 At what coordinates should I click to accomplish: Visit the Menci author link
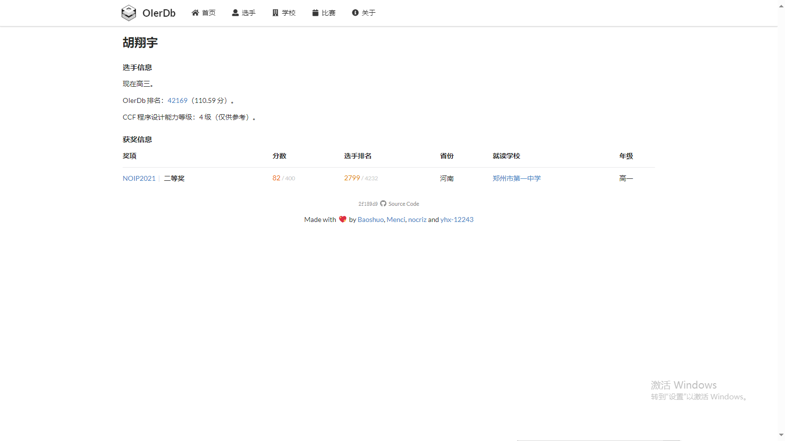(x=396, y=220)
